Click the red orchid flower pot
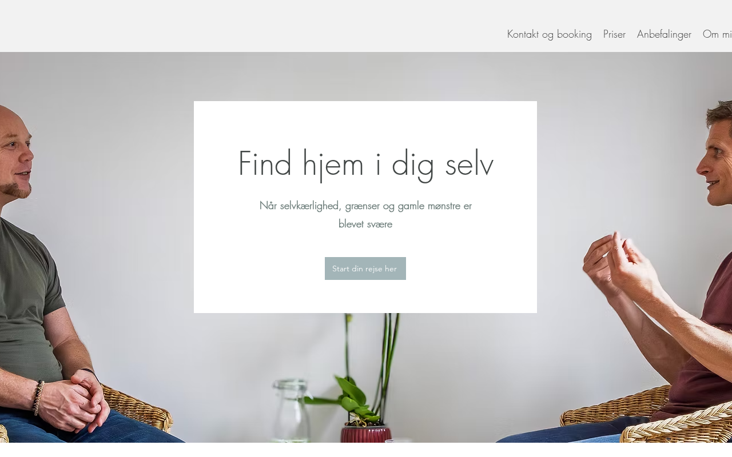 (x=366, y=434)
